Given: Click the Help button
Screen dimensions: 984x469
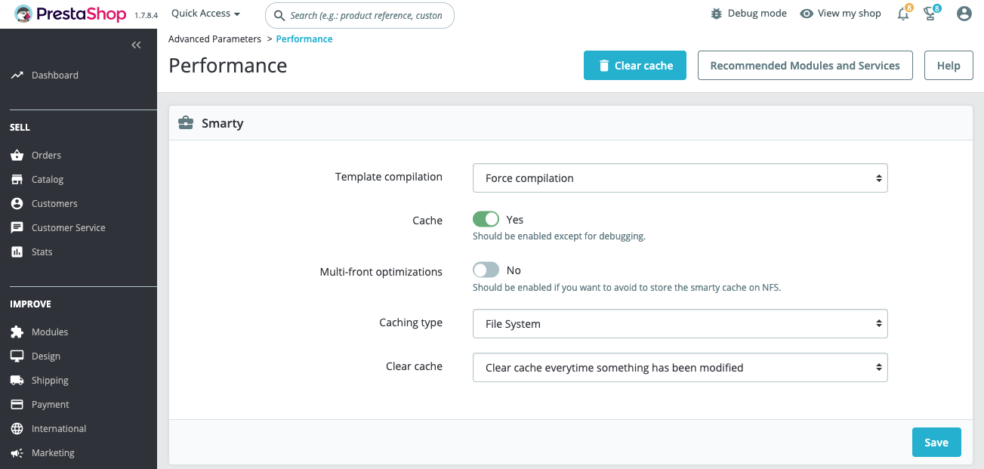Looking at the screenshot, I should (949, 66).
